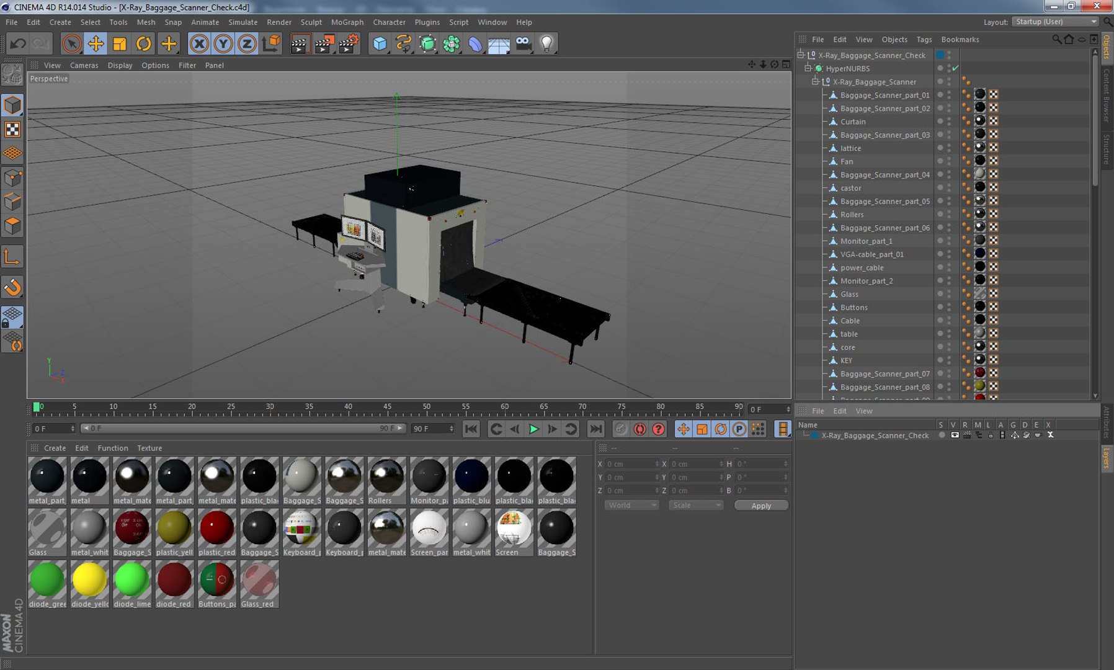Click the Undo arrow icon
The height and width of the screenshot is (670, 1114).
[18, 43]
